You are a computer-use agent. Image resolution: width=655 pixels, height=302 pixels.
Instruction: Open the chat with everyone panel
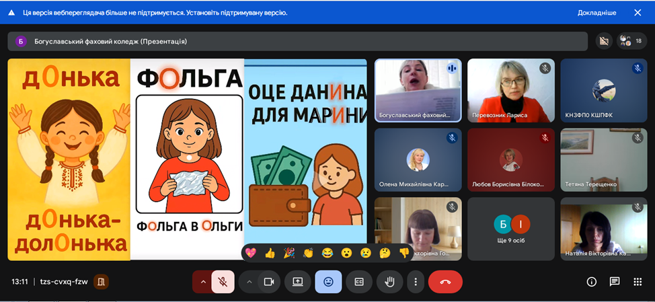point(615,282)
